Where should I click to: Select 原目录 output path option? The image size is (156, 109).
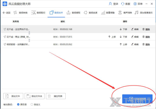pos(22,105)
